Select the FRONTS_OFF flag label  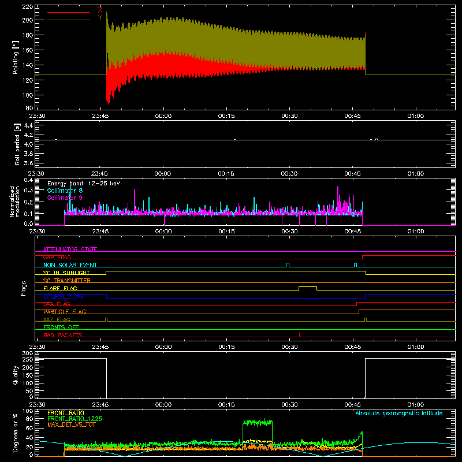(61, 327)
